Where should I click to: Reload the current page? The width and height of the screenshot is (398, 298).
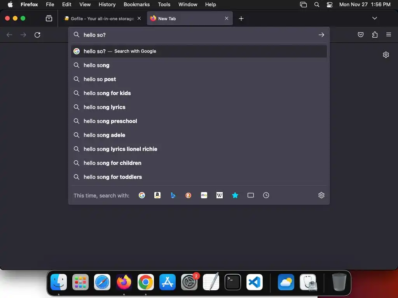coord(37,35)
